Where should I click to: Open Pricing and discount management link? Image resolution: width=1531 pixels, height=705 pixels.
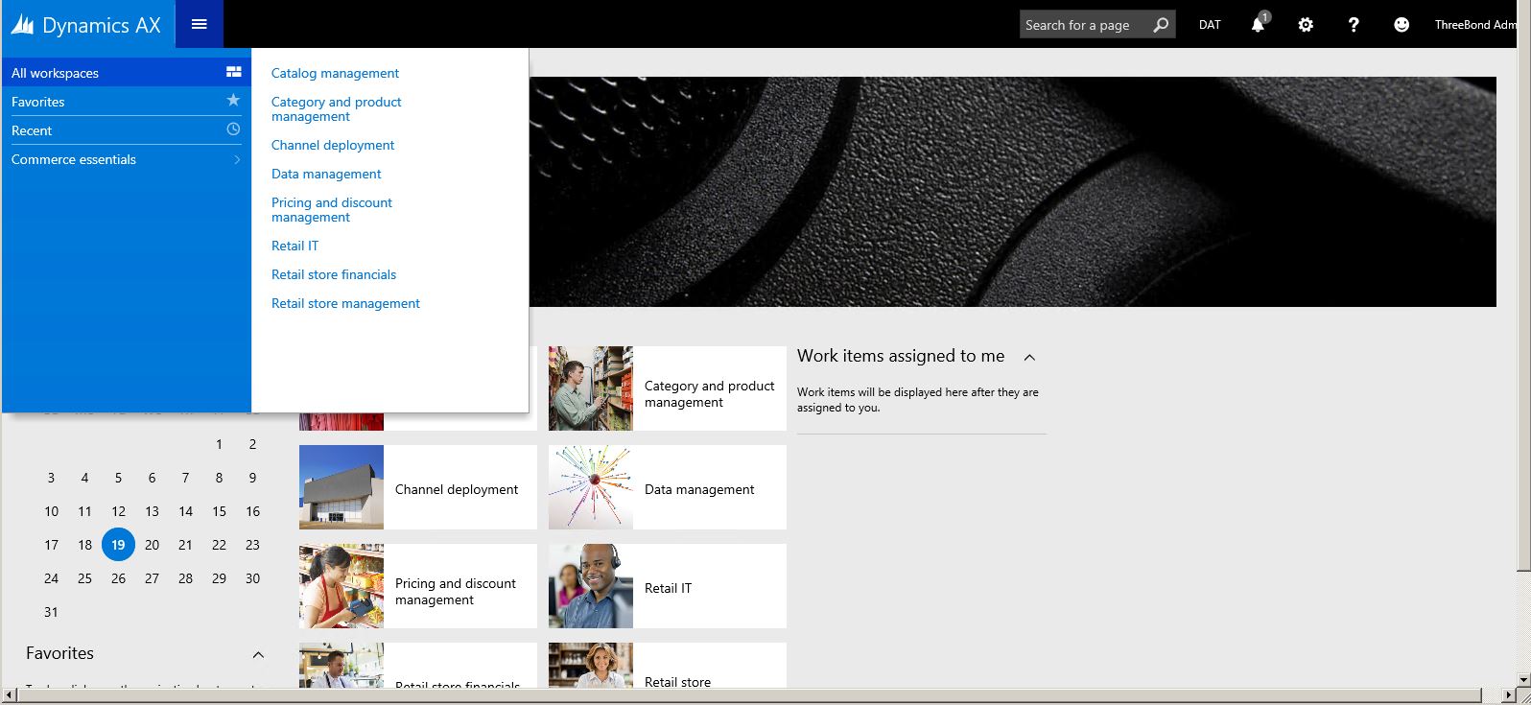click(x=332, y=210)
